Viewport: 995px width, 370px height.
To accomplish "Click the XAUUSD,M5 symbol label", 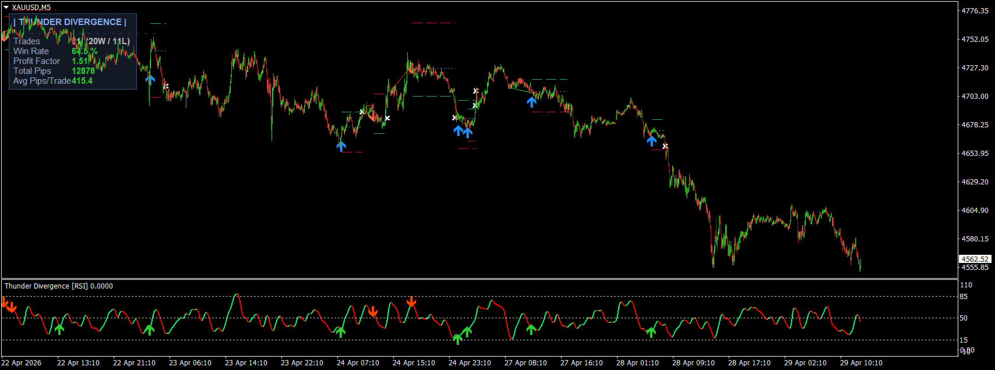I will point(31,8).
